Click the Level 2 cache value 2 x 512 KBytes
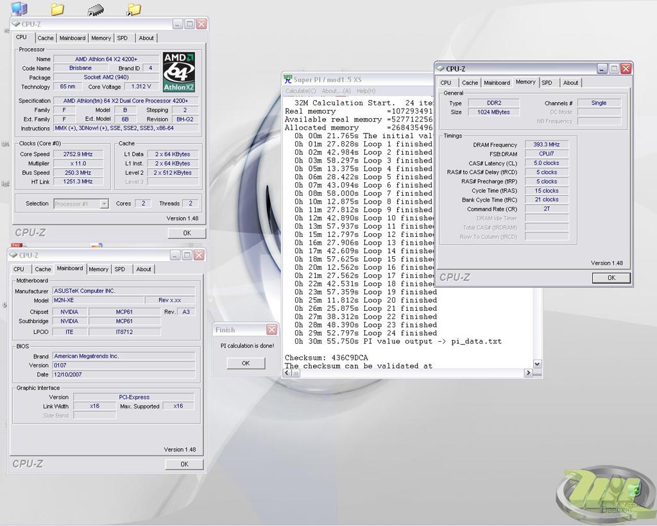The height and width of the screenshot is (526, 657). coord(173,173)
